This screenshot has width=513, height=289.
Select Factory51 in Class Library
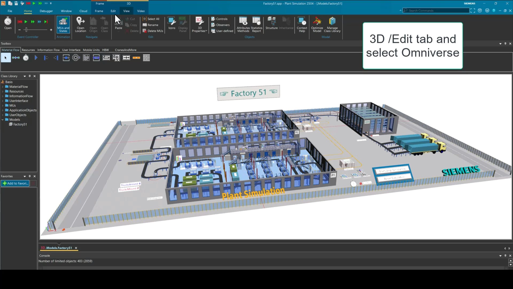pos(20,124)
